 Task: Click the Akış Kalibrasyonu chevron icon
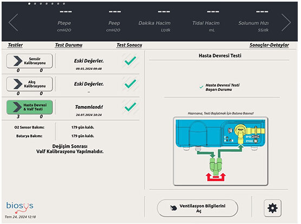(18, 84)
